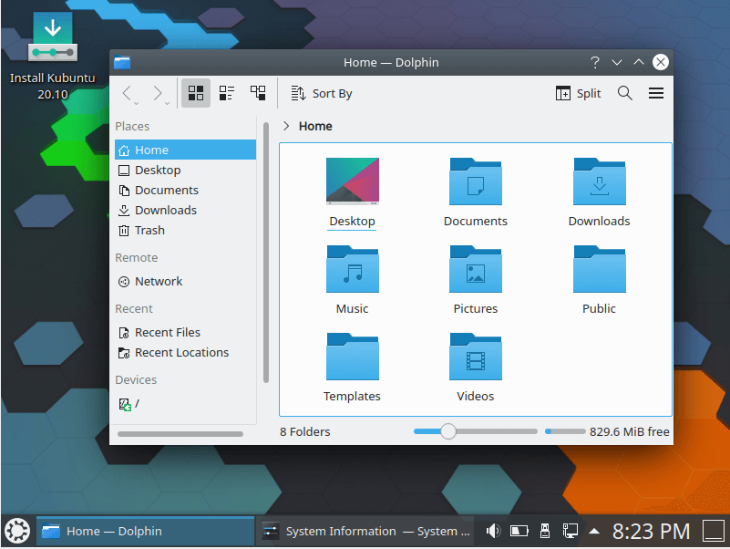Click the icon zoom slider handle

coord(447,431)
